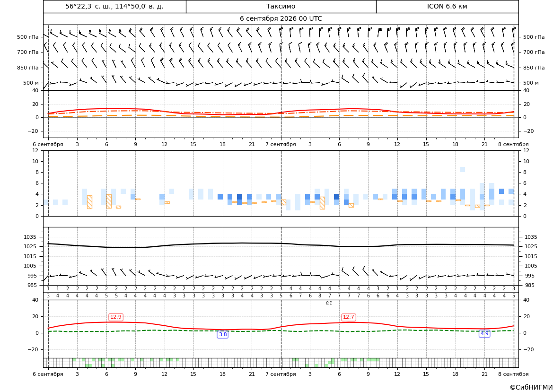Click the blue 3.8 temperature minimum label
553x391 pixels.
click(223, 334)
